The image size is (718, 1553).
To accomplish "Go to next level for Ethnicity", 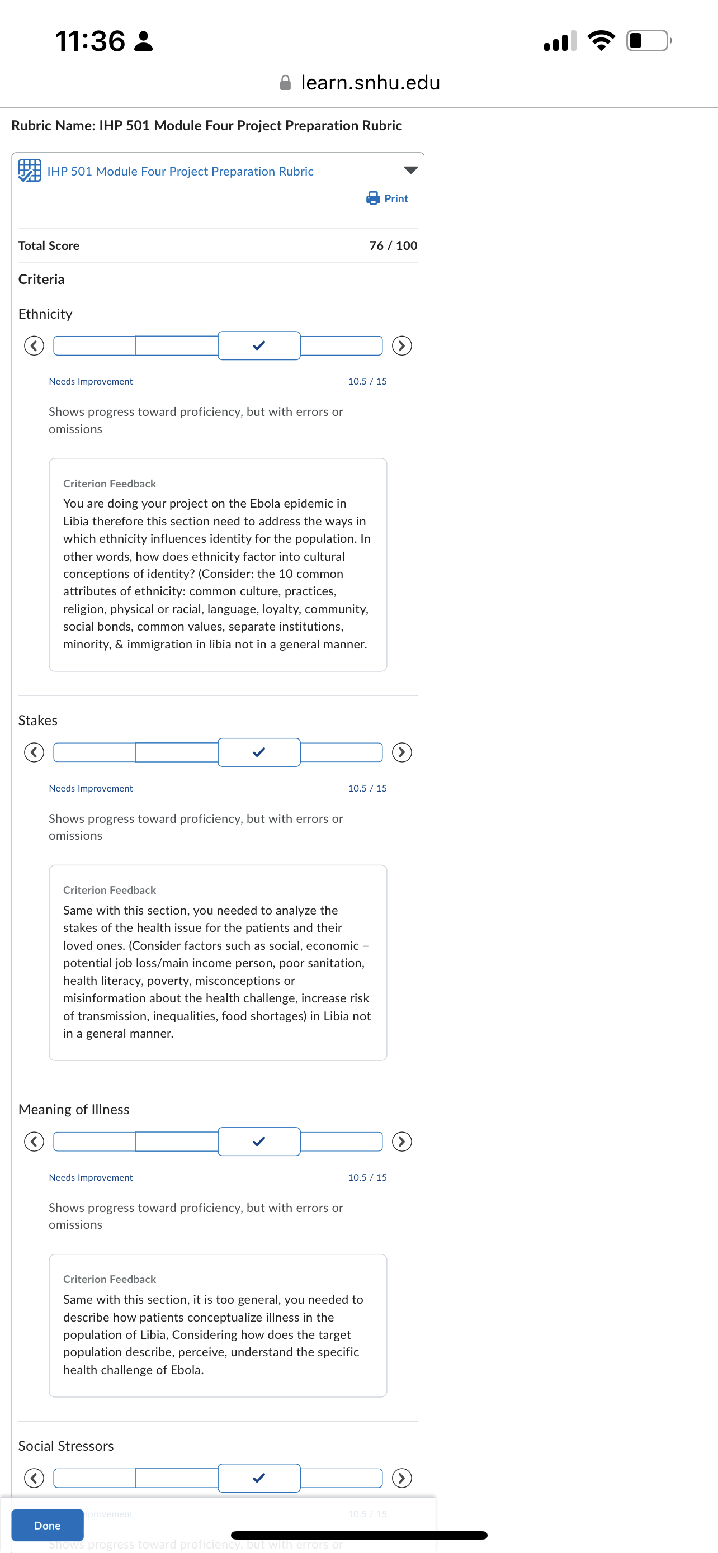I will [x=401, y=345].
